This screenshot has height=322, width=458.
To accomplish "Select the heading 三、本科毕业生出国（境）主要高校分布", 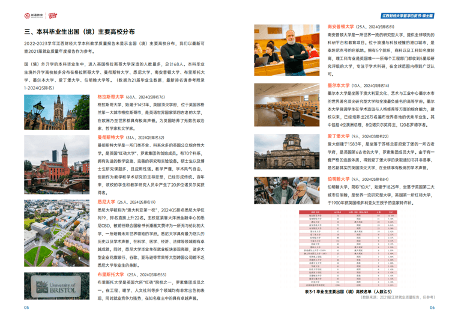I will coord(79,32).
